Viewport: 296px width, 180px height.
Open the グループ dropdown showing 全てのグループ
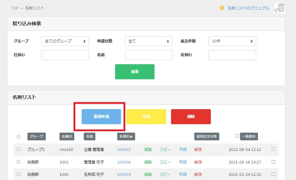65,41
